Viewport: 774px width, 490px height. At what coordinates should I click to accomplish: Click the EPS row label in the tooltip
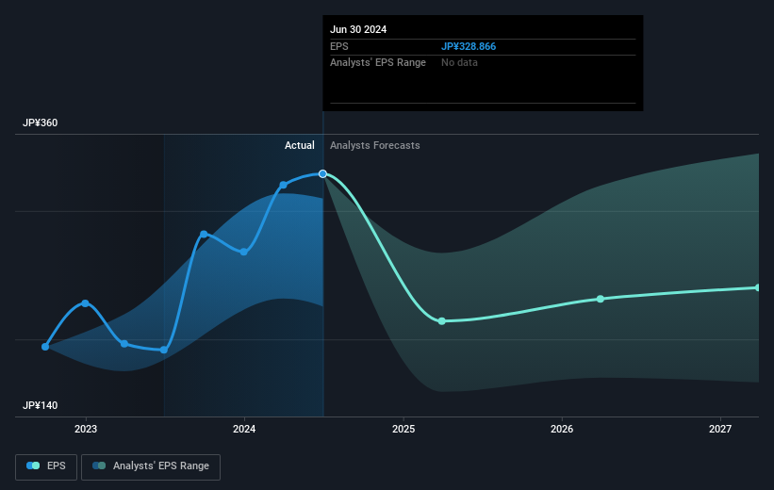(x=339, y=46)
